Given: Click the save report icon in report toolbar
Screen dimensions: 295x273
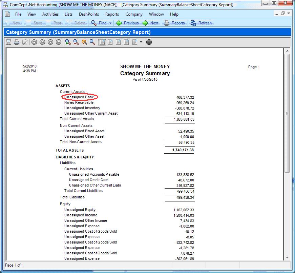Looking at the screenshot, I should pyautogui.click(x=8, y=42).
